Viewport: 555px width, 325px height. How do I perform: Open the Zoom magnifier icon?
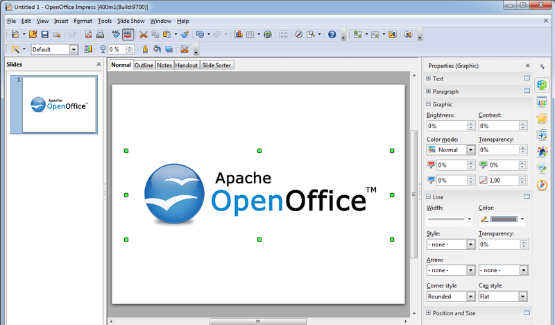[x=311, y=35]
